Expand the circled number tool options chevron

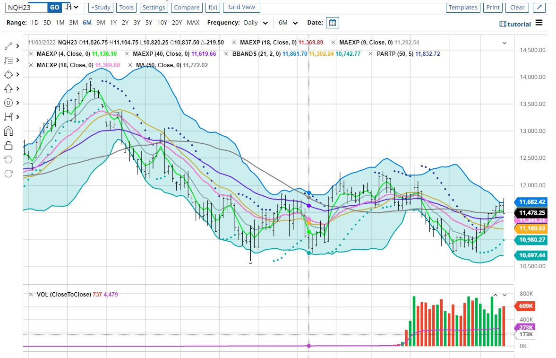tap(18, 103)
